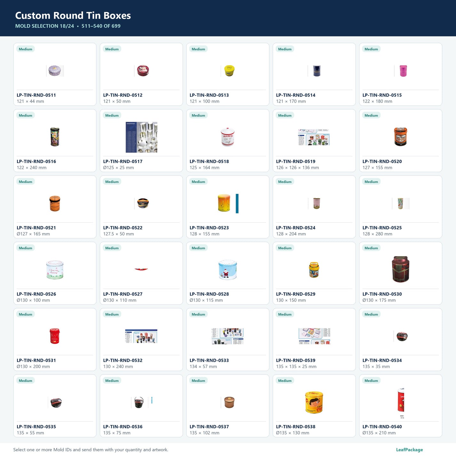Click the Custom Round Tin Boxes heading
This screenshot has width=456, height=456.
tap(73, 15)
